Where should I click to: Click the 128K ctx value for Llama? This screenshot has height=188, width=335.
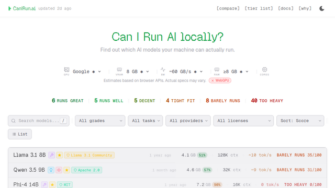[228, 155]
